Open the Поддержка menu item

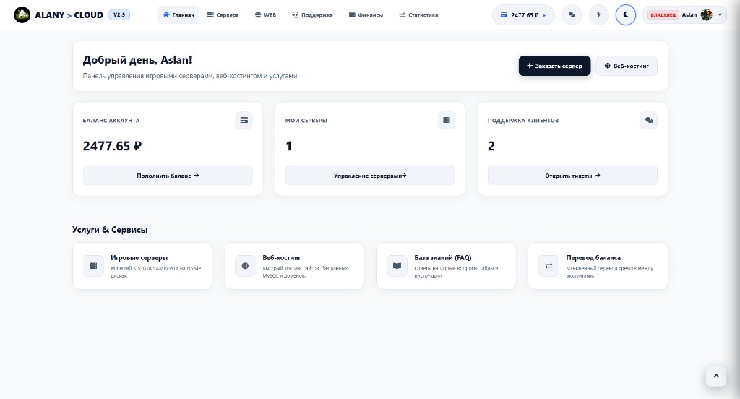(312, 15)
